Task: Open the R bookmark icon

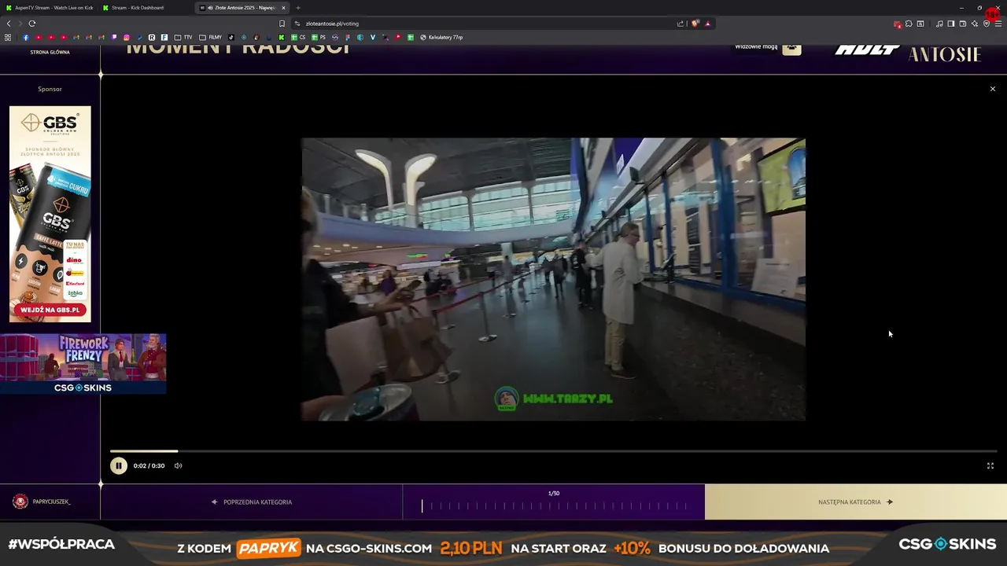Action: coord(152,37)
